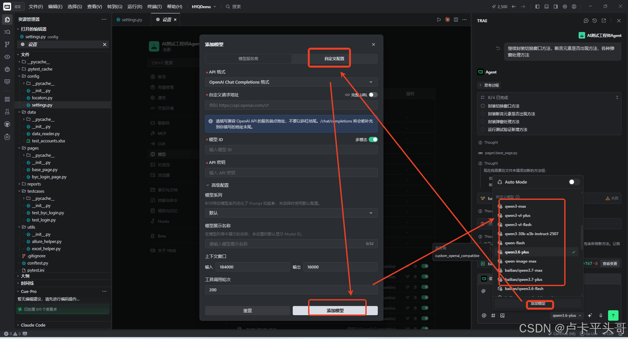Click the 工具调用轮次 field showing 200
The image size is (628, 339).
(x=291, y=290)
